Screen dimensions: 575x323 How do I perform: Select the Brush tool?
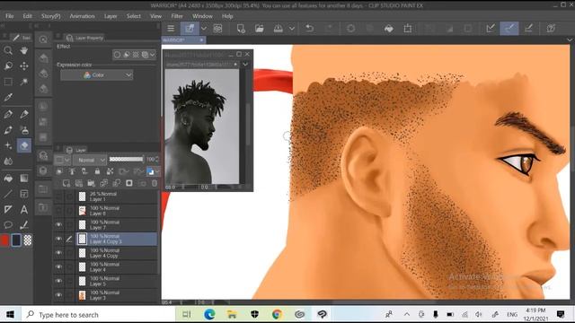coord(8,129)
